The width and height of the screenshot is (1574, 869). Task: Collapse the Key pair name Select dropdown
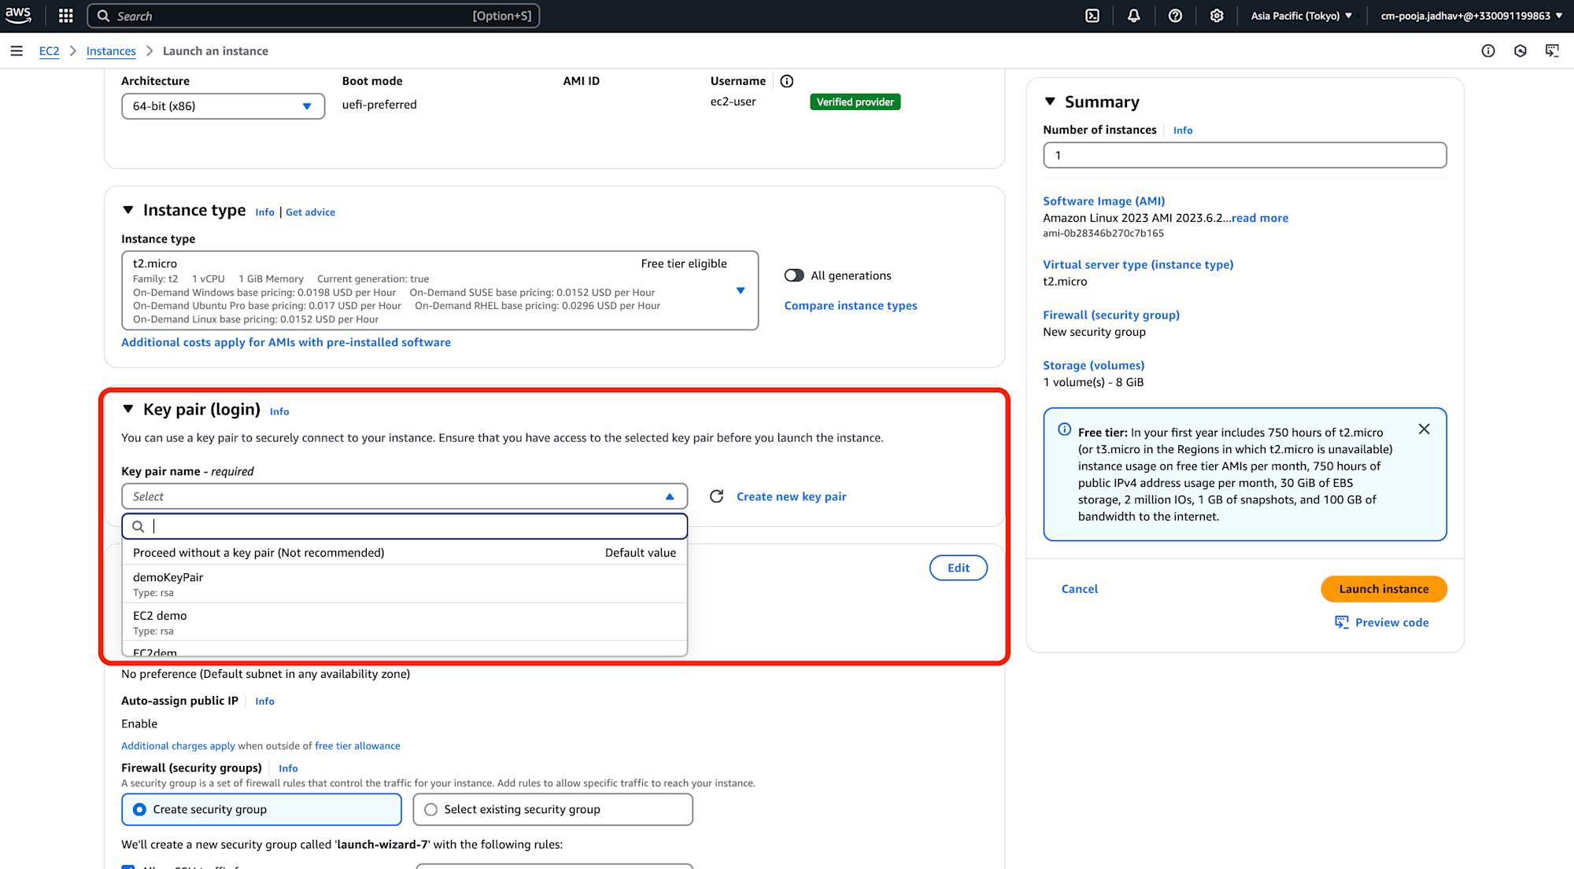(x=405, y=496)
